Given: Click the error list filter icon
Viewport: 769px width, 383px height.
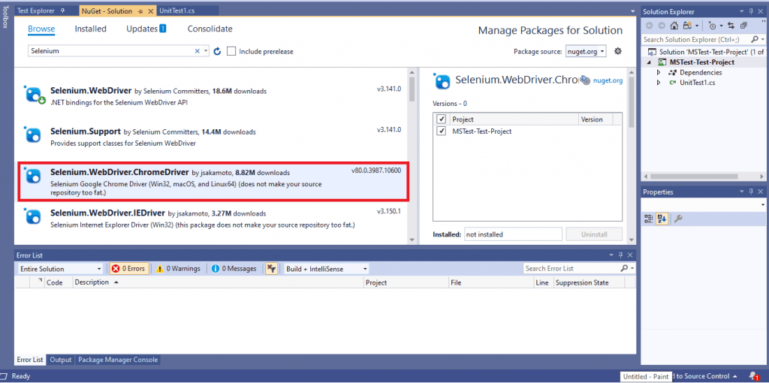Looking at the screenshot, I should pos(272,268).
